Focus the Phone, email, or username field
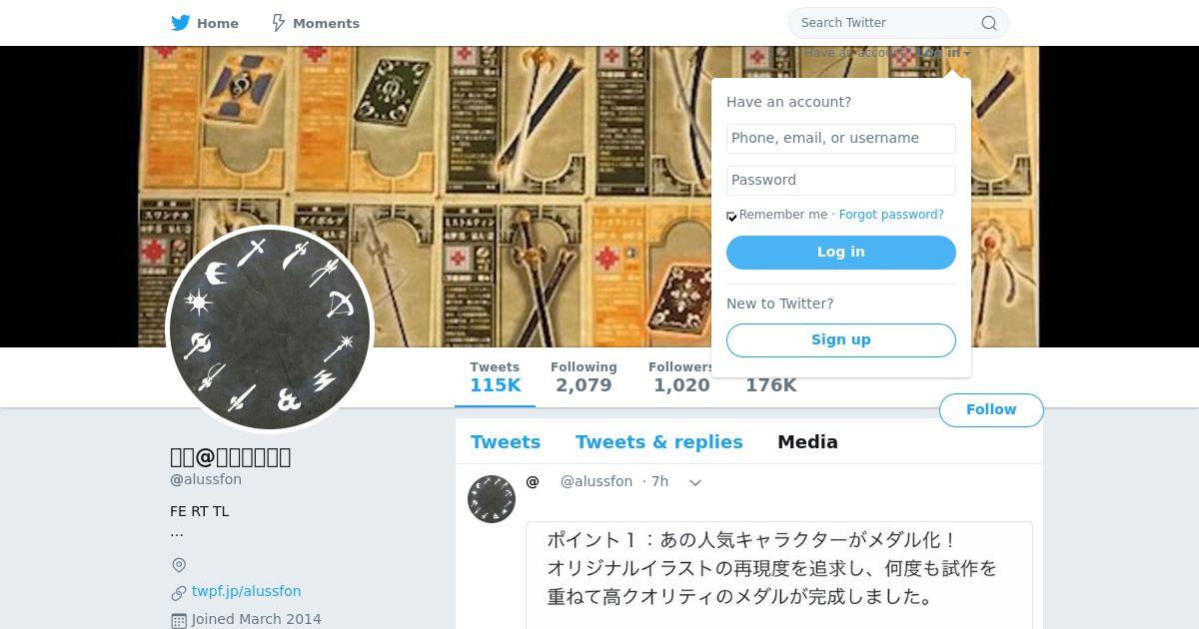The image size is (1199, 629). [841, 139]
